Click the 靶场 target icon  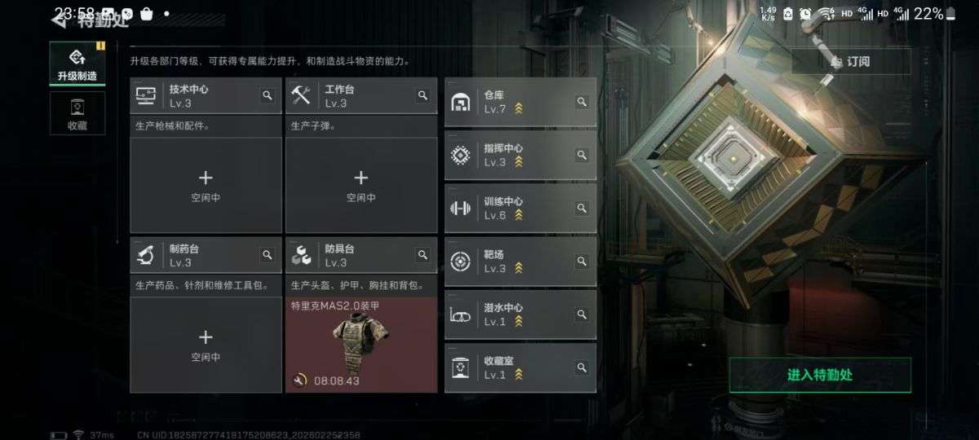461,262
